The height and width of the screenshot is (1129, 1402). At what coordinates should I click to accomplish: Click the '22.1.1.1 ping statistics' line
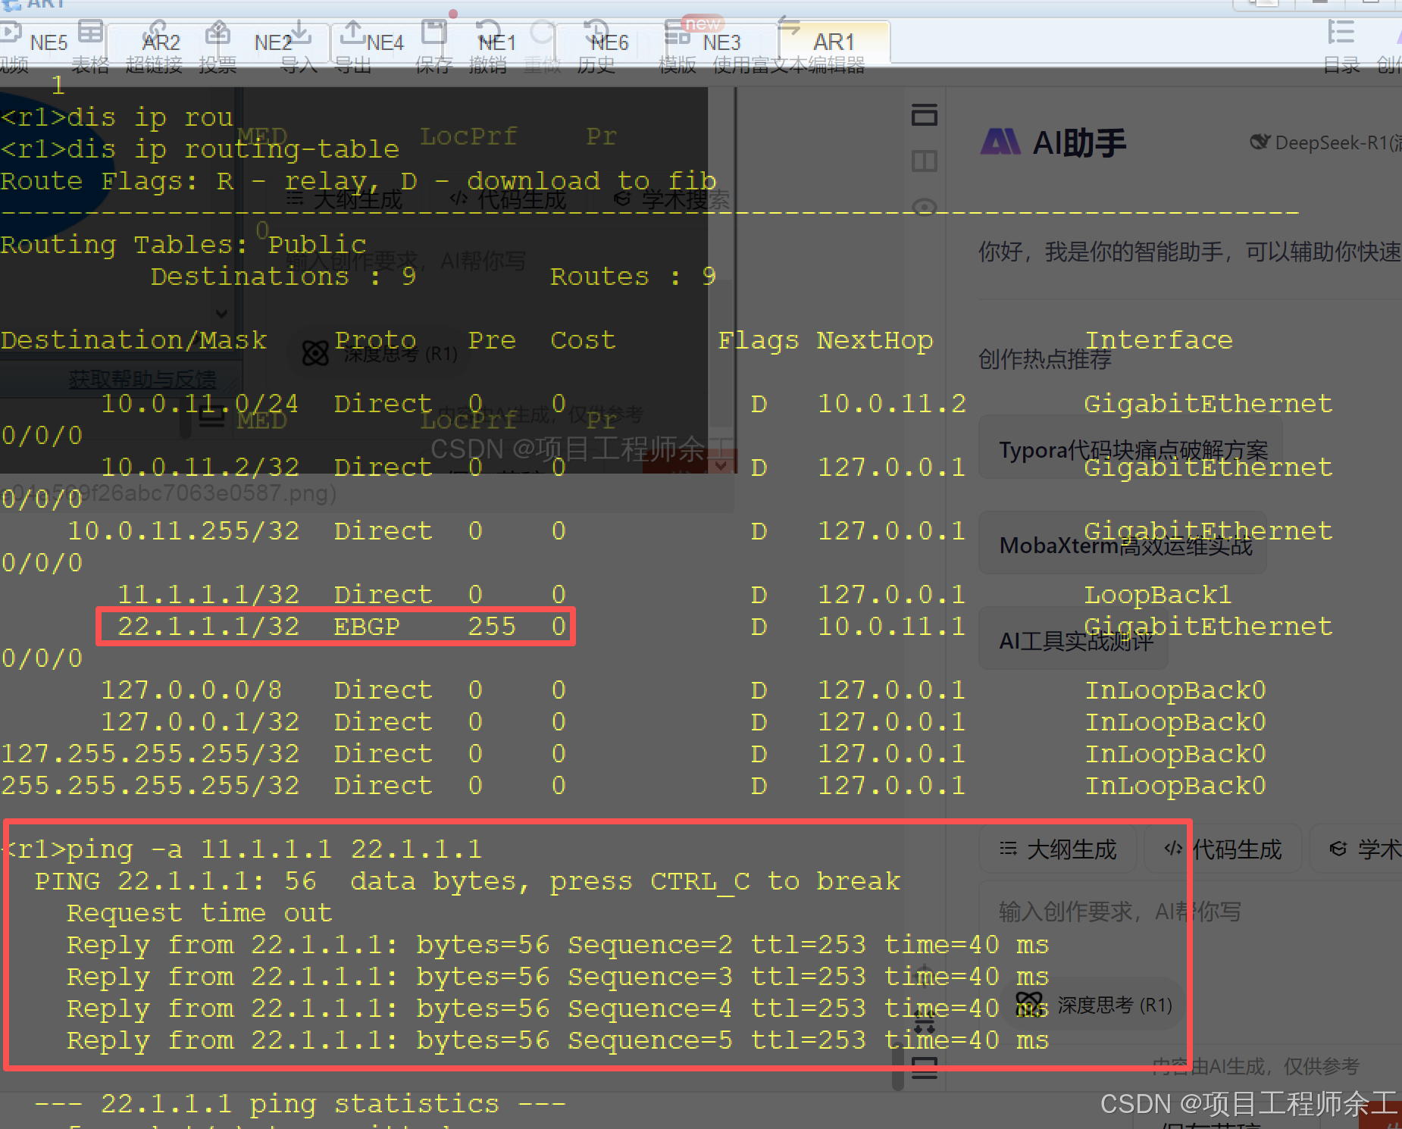click(x=300, y=1103)
